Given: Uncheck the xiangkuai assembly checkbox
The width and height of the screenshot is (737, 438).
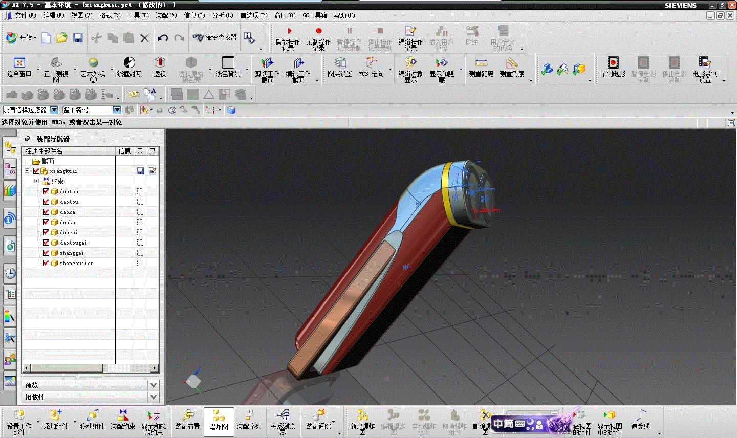Looking at the screenshot, I should pyautogui.click(x=36, y=171).
